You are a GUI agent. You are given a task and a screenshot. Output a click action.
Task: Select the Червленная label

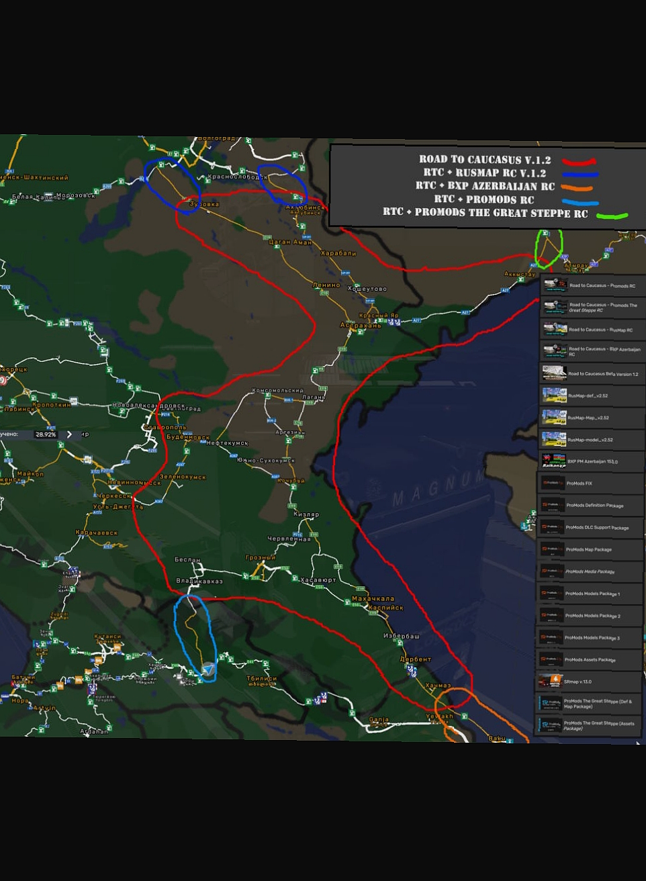pos(289,539)
